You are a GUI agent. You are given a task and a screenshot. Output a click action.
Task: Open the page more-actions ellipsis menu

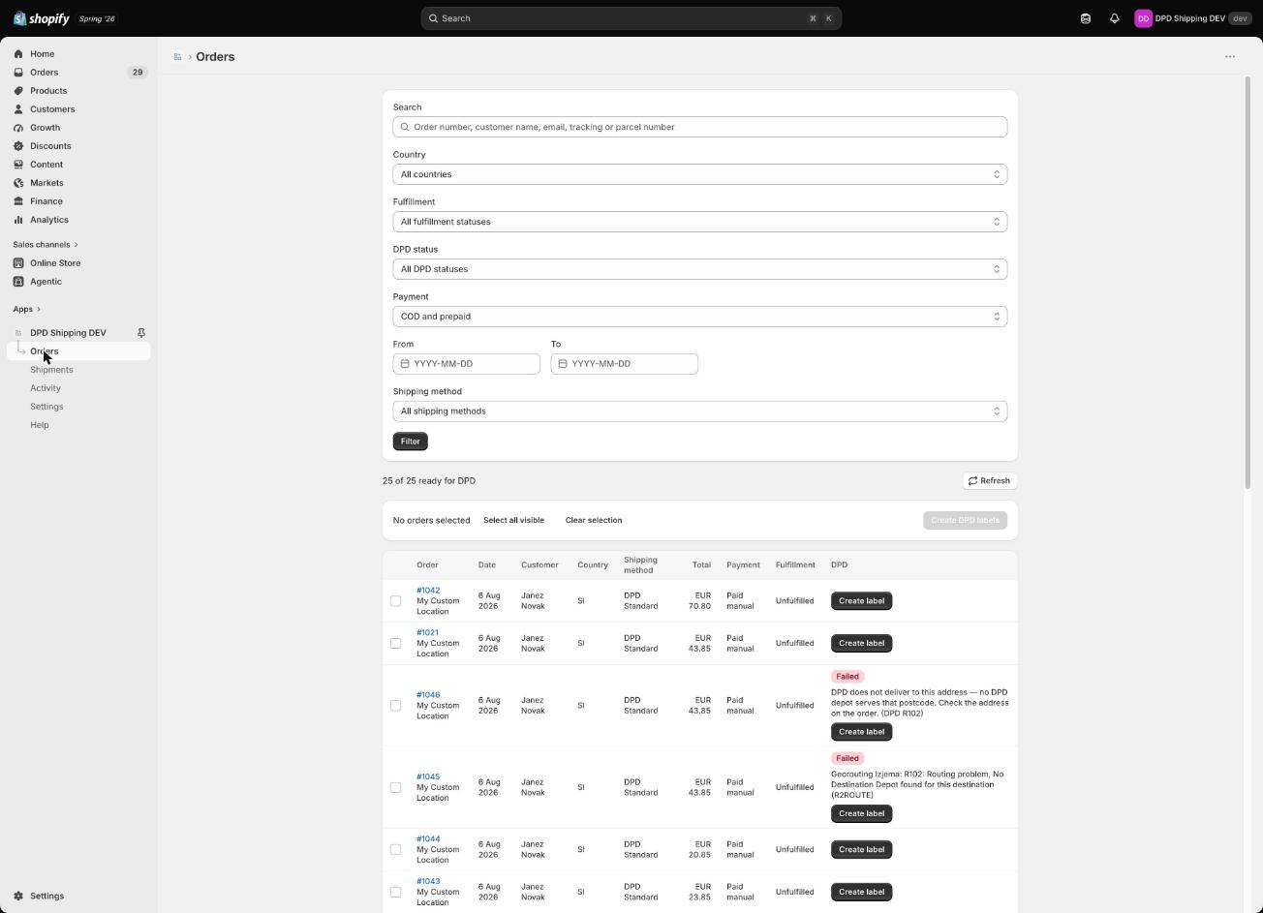point(1230,57)
